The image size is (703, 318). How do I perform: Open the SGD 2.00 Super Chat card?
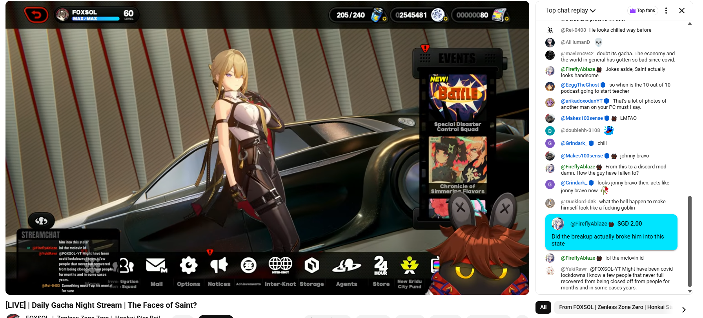611,232
